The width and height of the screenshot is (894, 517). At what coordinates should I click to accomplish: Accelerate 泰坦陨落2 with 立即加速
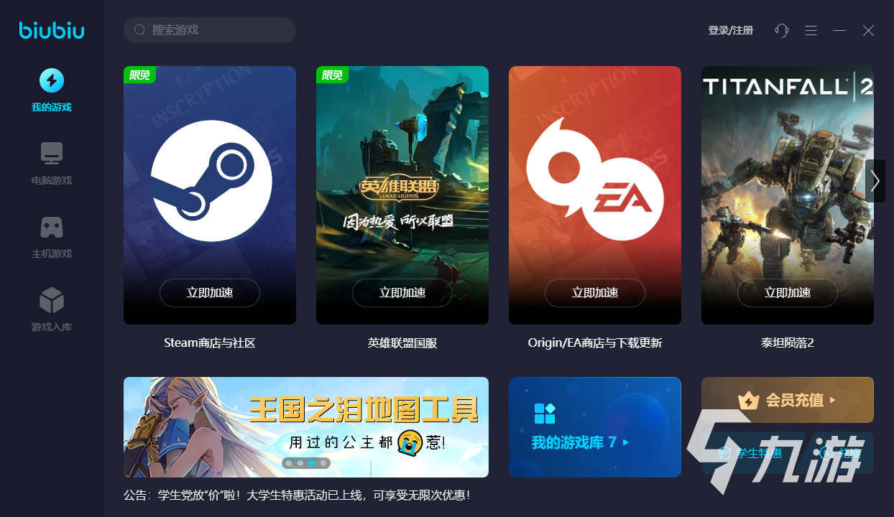[x=788, y=293]
